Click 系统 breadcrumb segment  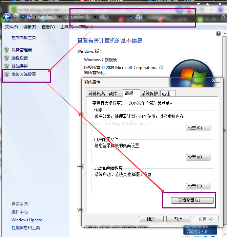[104, 17]
